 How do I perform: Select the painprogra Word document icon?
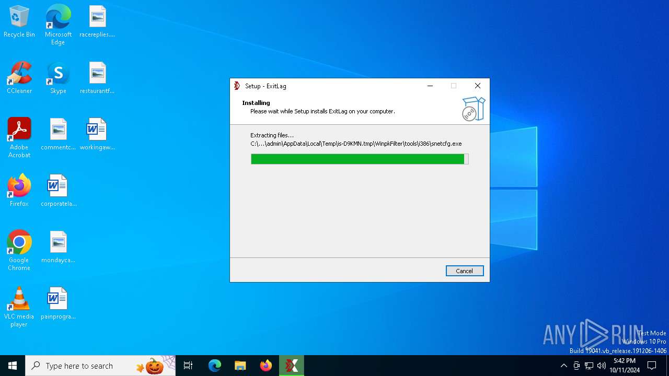click(x=58, y=303)
